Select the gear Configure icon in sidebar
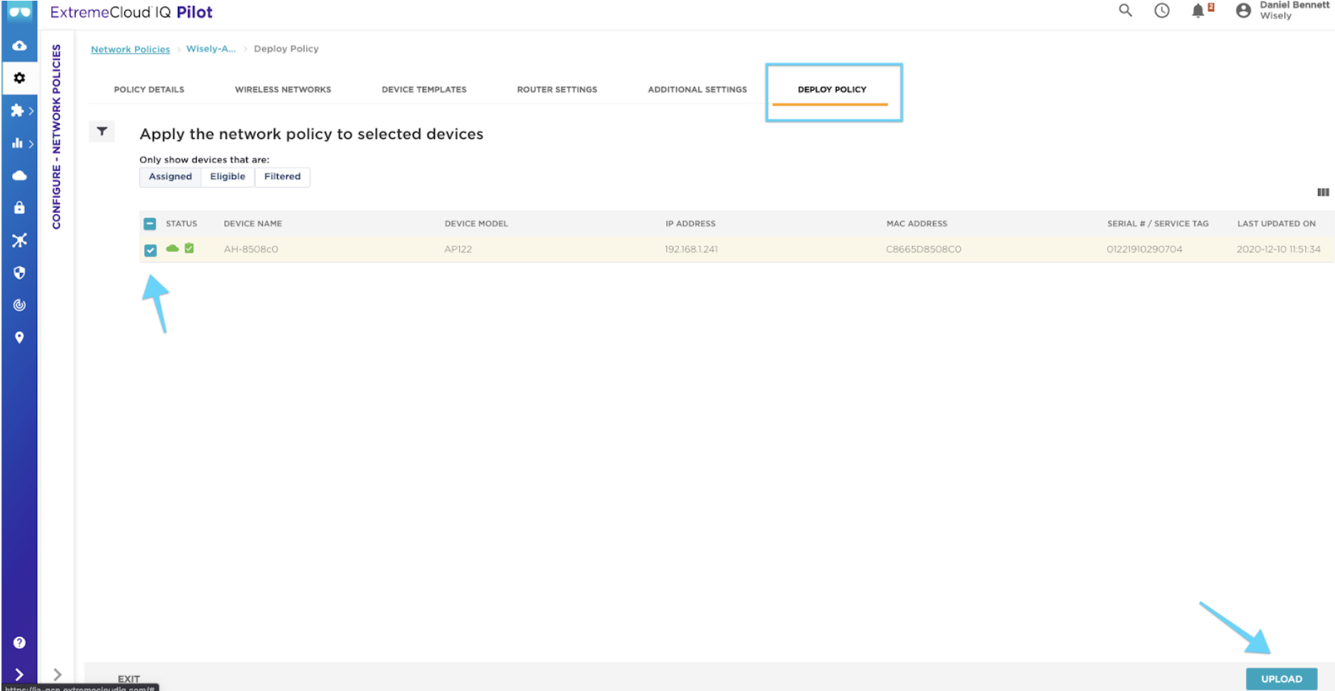The height and width of the screenshot is (691, 1335). pos(19,78)
